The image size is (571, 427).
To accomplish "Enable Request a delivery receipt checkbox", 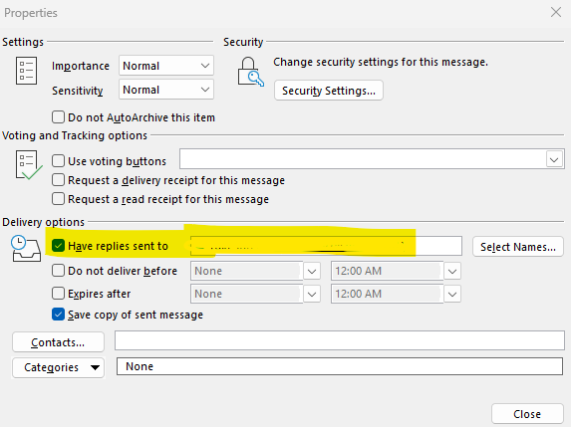I will [58, 180].
